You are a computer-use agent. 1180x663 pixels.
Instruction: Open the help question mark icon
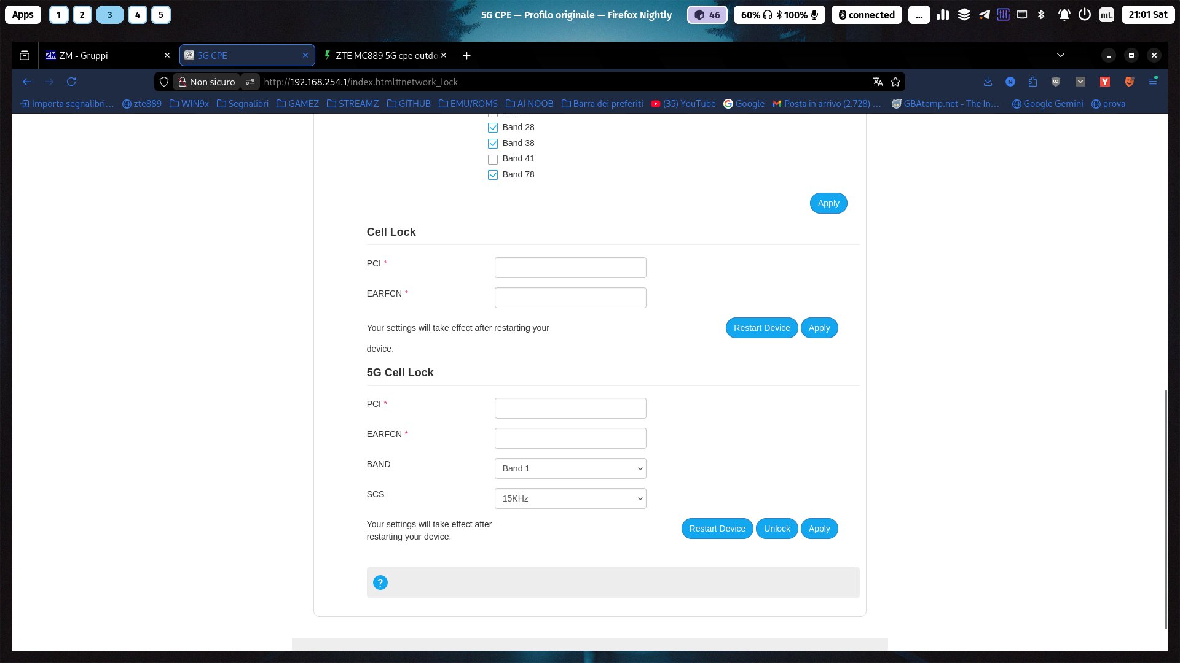tap(380, 583)
